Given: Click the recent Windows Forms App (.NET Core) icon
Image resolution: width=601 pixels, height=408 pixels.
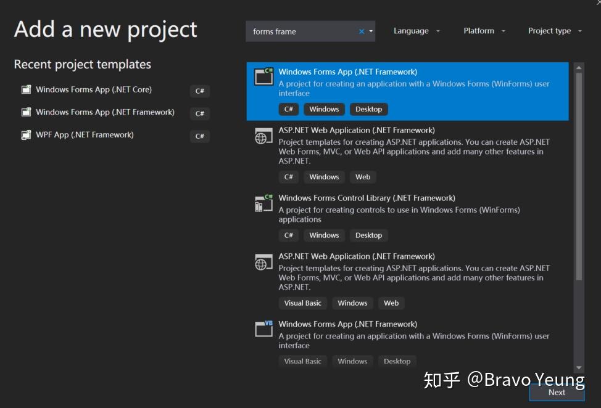Looking at the screenshot, I should 26,89.
